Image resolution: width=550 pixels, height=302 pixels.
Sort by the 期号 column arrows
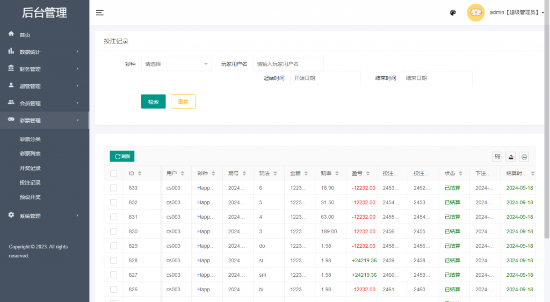pos(244,173)
